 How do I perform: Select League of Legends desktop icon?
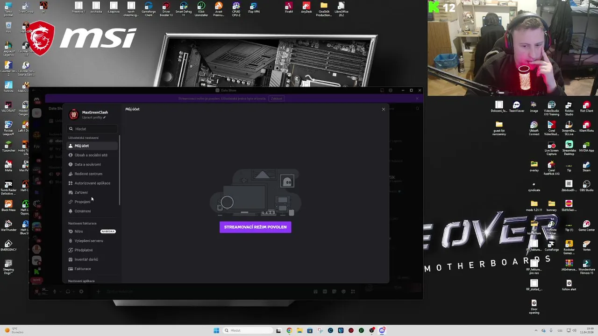tap(8, 49)
